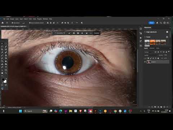Create new adjustment layer icon
Screen dimensions: 173x130
coord(158,107)
